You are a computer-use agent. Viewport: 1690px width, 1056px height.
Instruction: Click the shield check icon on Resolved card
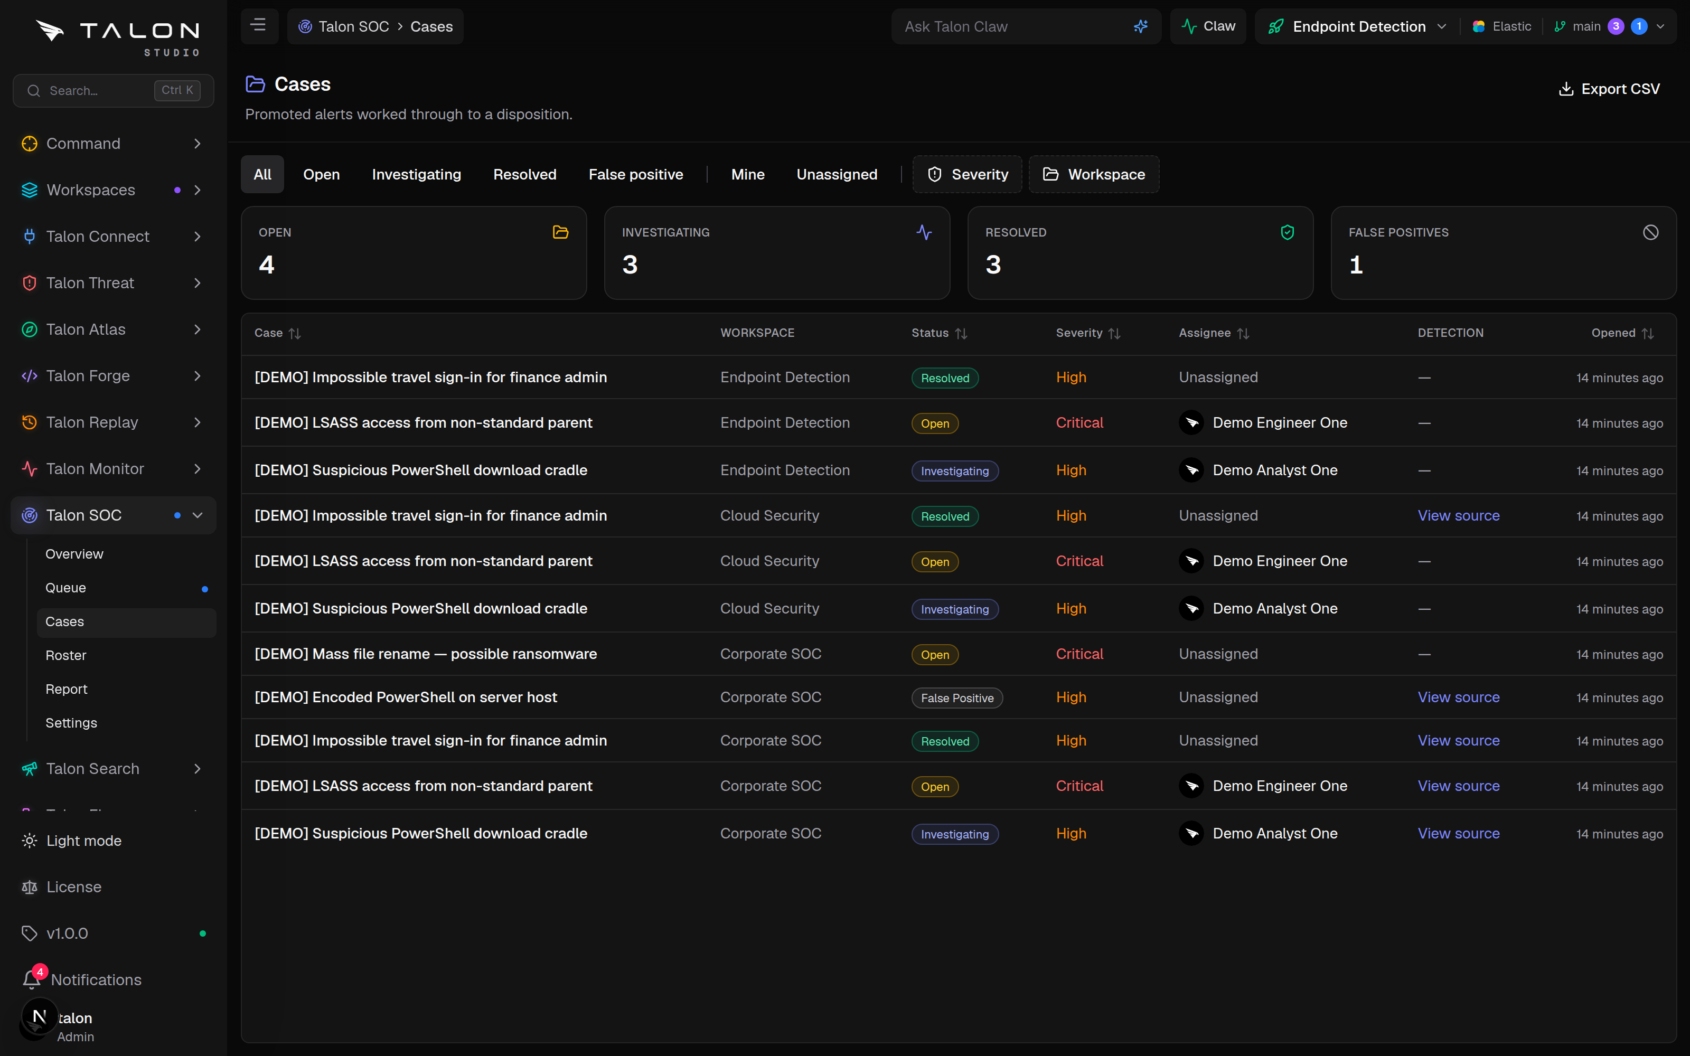pos(1287,232)
